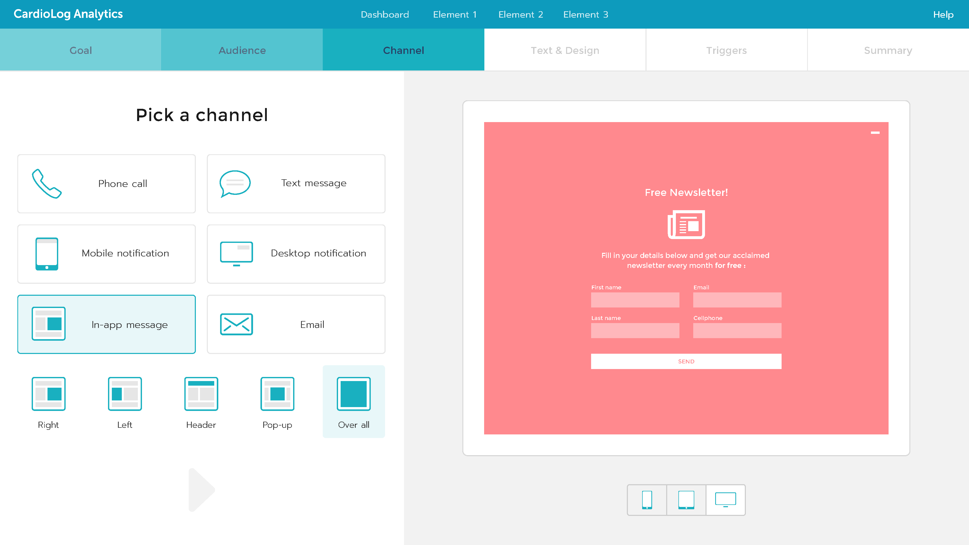Select the Pop-up placement layout icon
The width and height of the screenshot is (969, 545).
coord(278,394)
